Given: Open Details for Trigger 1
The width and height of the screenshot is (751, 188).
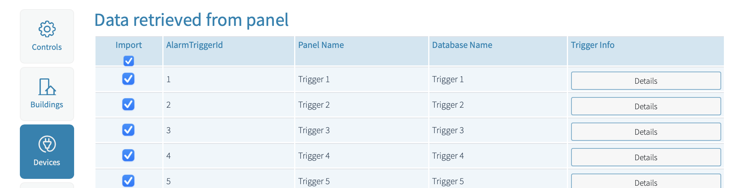Looking at the screenshot, I should click(646, 81).
